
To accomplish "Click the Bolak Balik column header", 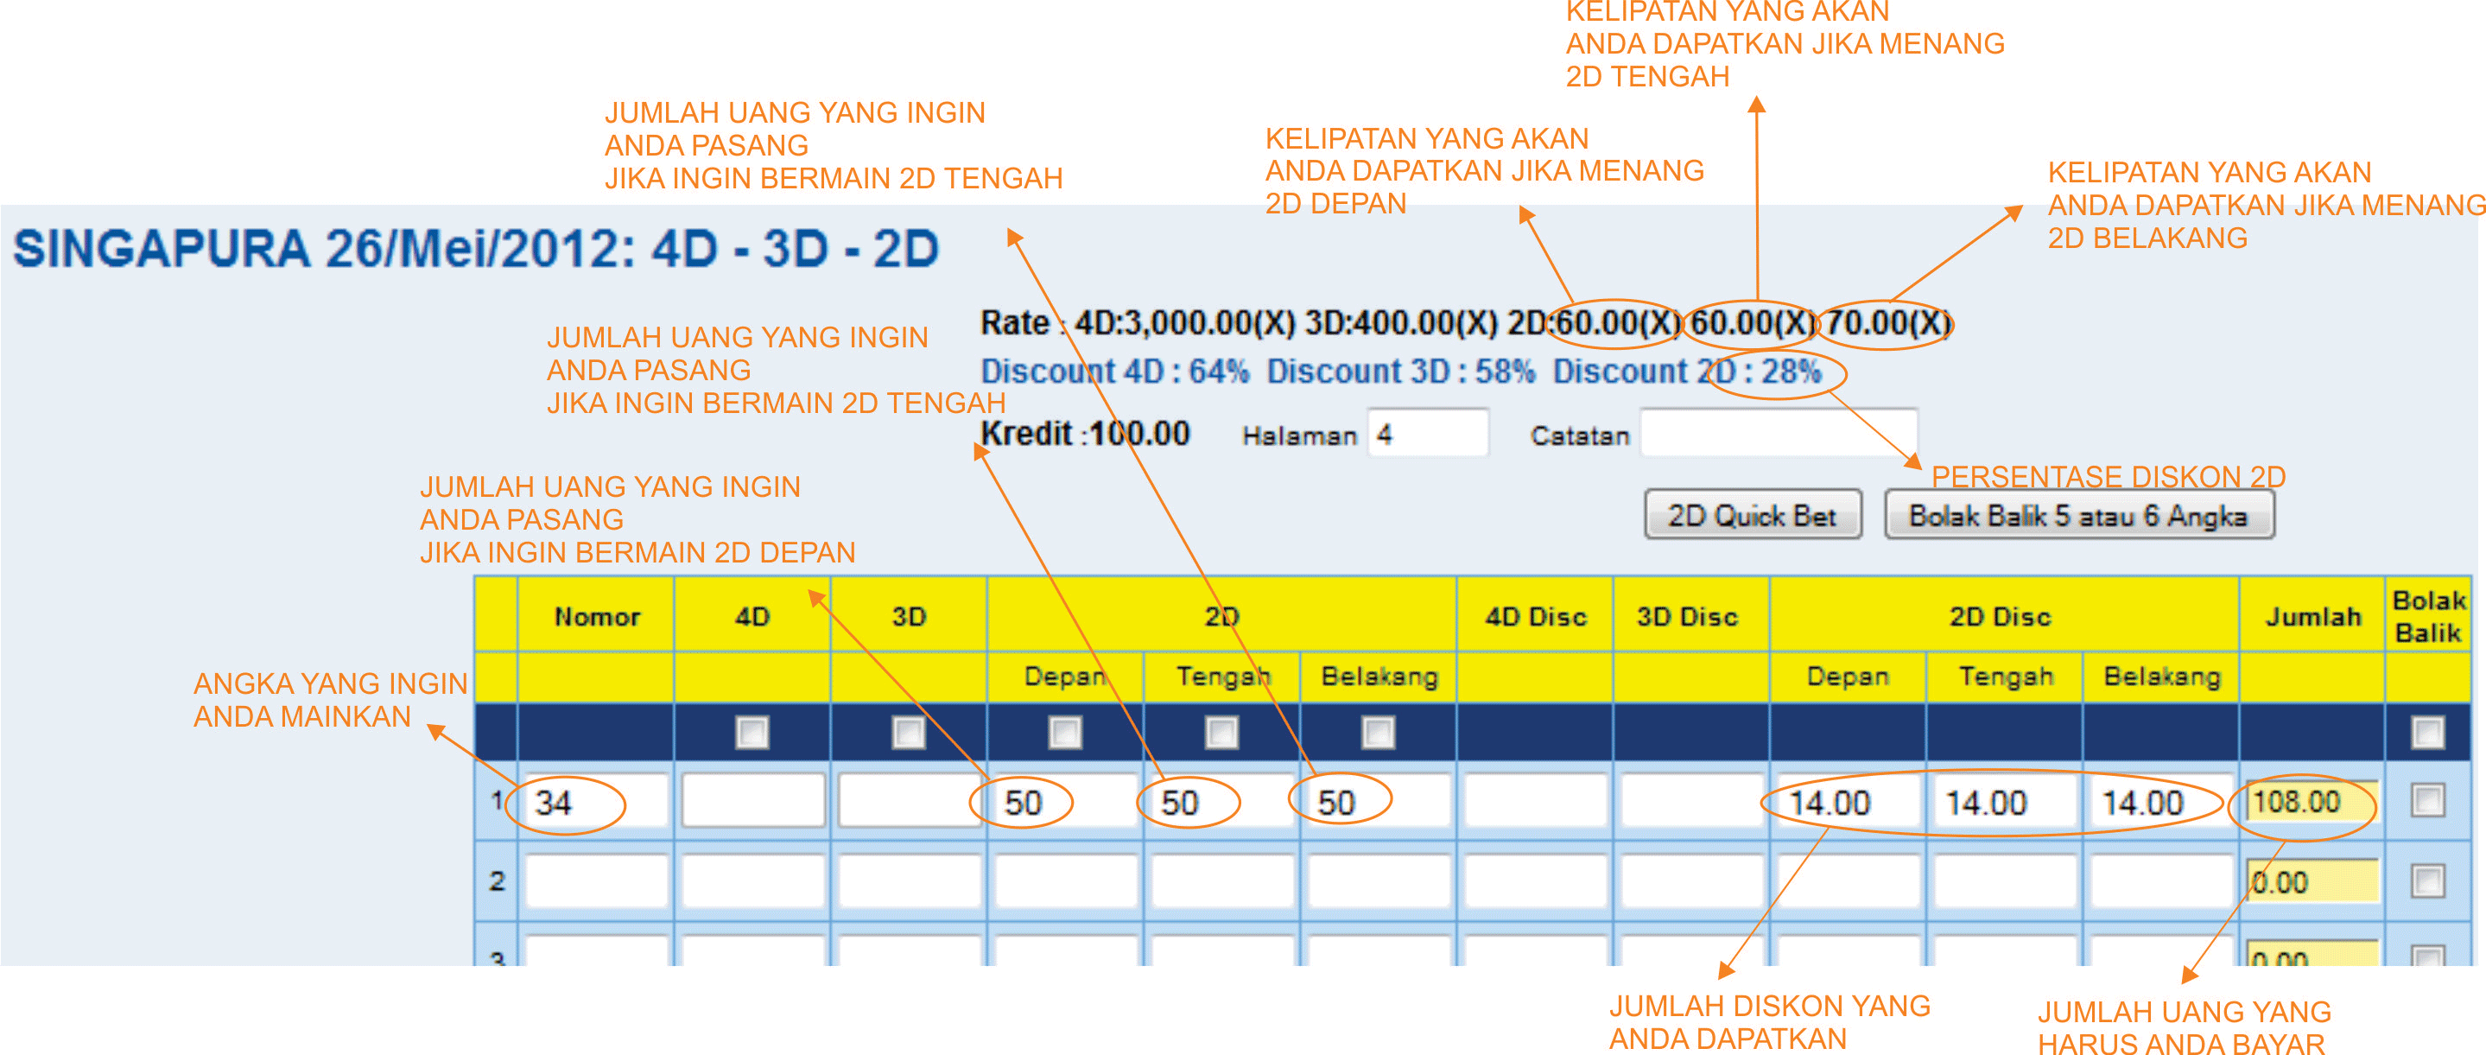I will [2428, 616].
